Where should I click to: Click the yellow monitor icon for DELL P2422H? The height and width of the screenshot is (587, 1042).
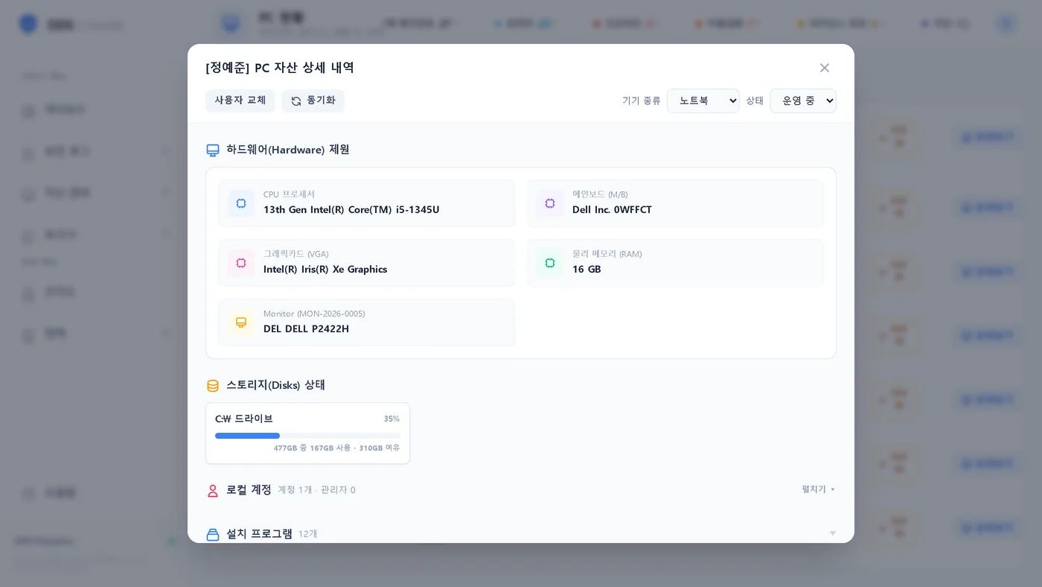(x=241, y=323)
